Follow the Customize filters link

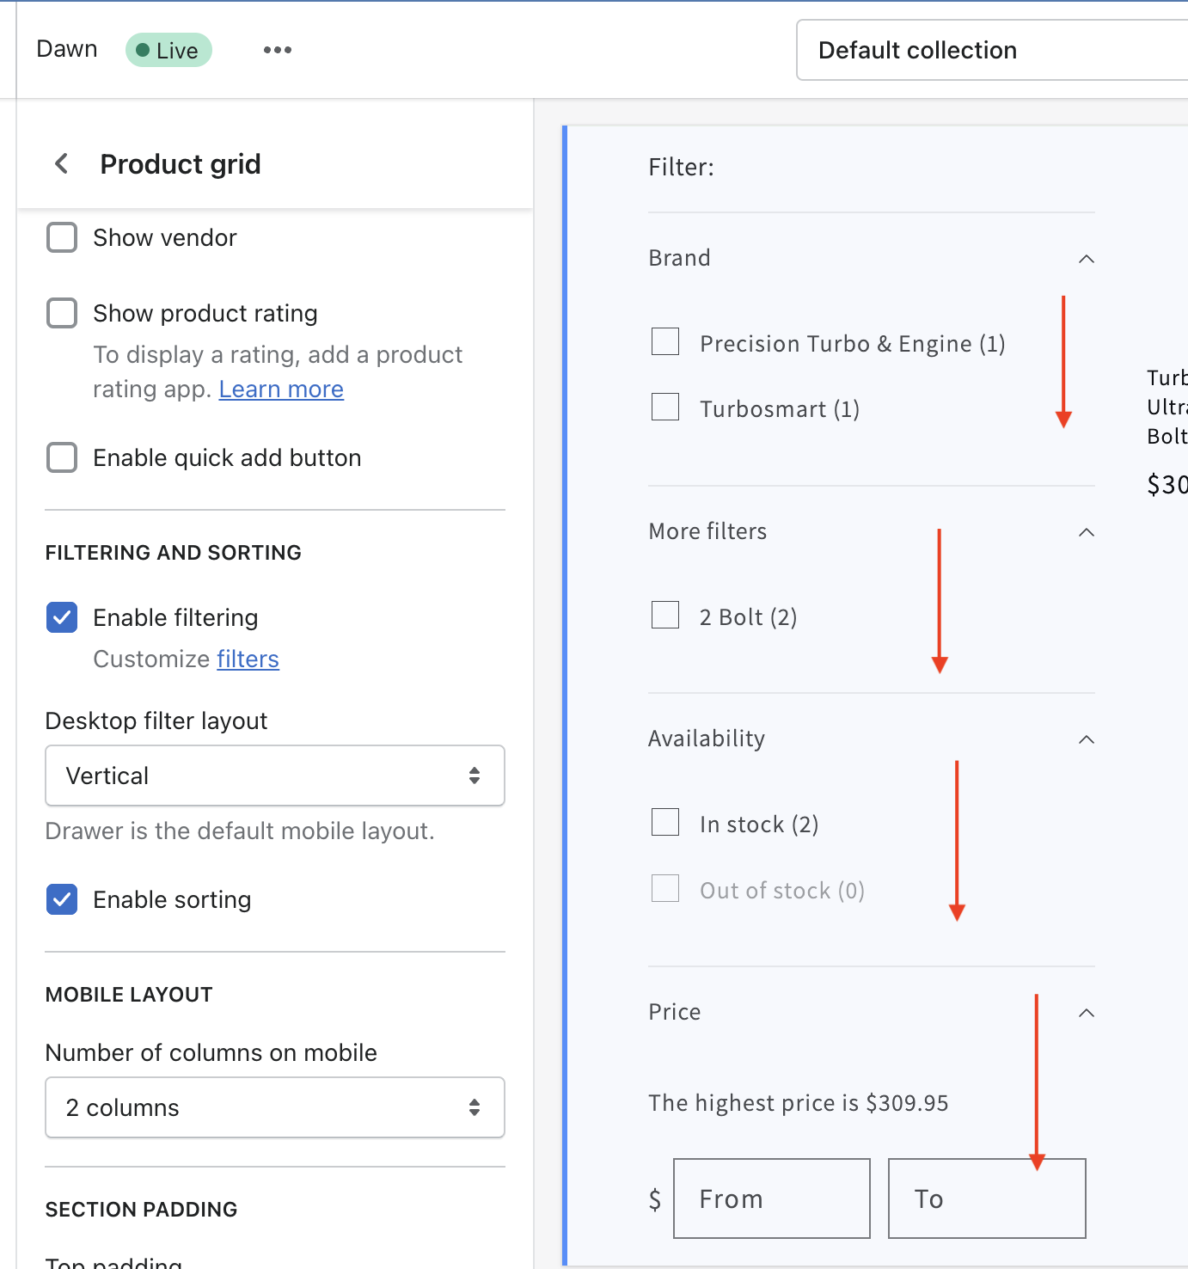248,659
